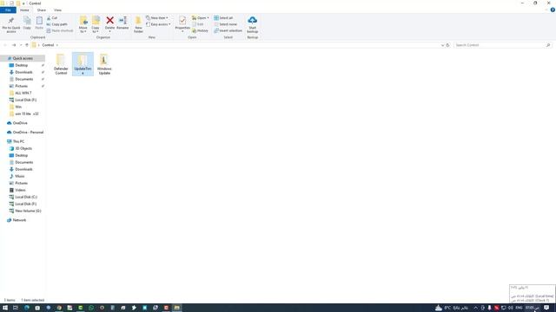Select Quick access in navigation pane
The width and height of the screenshot is (556, 312).
point(23,58)
